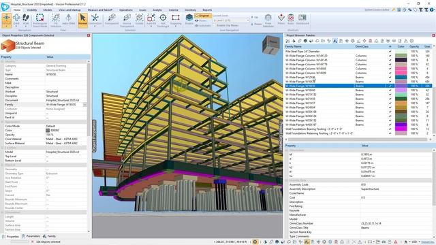Toggle visibility checkmark for selected W18X50 row
This screenshot has width=436, height=245.
point(390,86)
